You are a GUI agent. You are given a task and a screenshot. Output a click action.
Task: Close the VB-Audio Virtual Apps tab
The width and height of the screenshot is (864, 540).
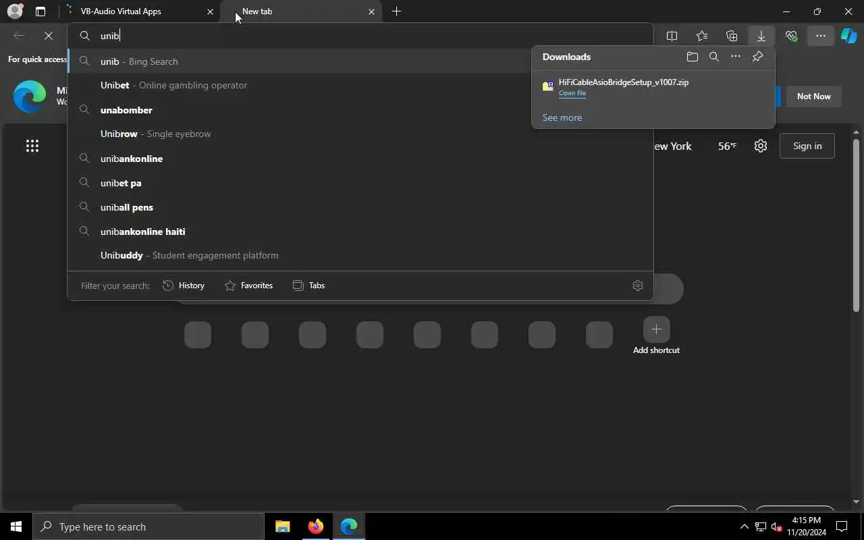click(x=210, y=11)
